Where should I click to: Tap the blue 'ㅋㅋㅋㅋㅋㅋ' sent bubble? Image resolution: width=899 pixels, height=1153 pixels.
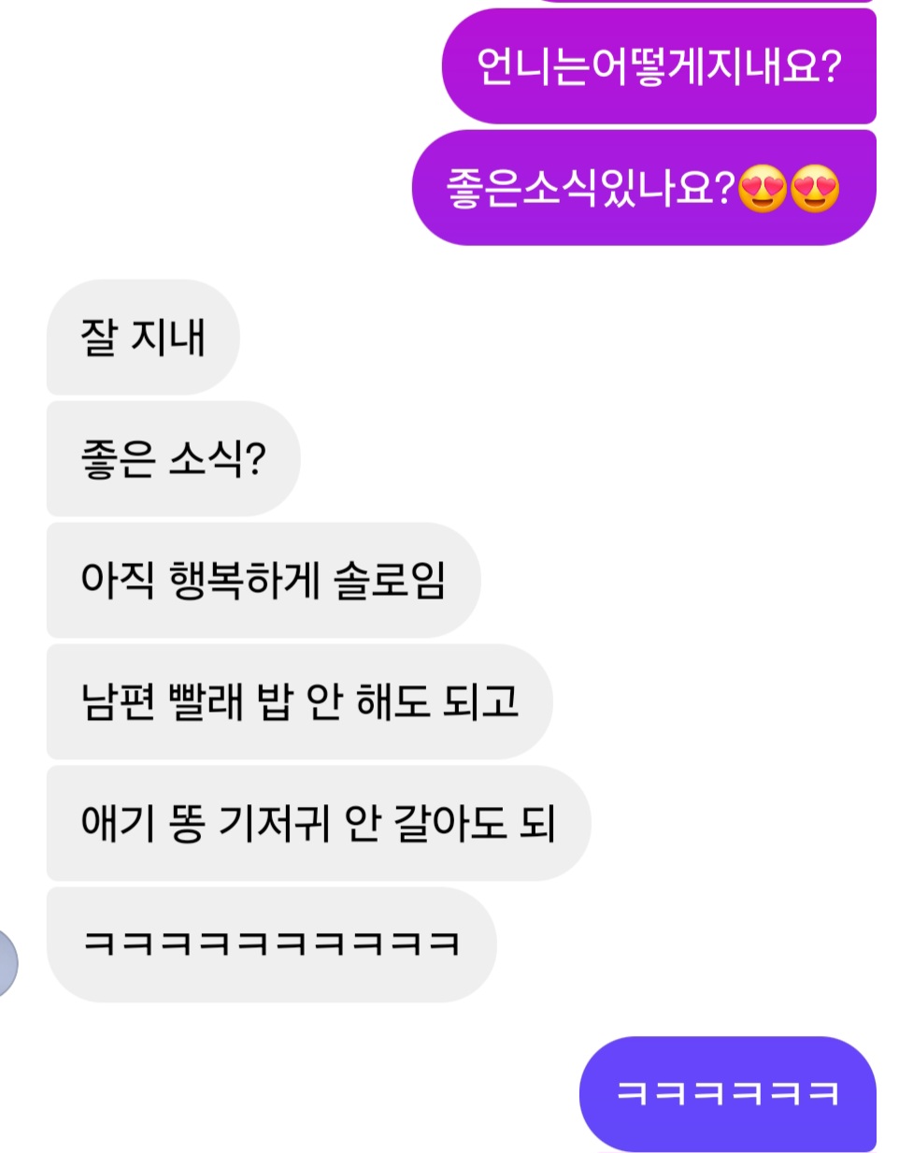point(728,1093)
